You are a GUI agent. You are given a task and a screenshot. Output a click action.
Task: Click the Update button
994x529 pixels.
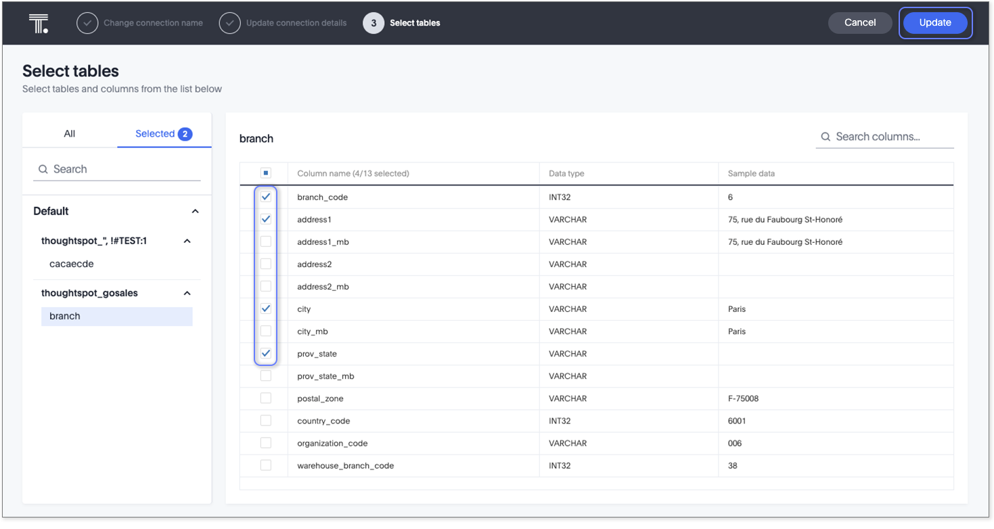pos(935,23)
